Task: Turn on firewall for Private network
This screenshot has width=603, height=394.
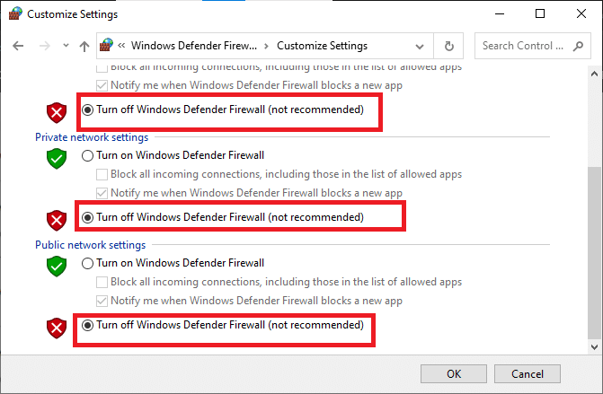Action: [x=88, y=155]
